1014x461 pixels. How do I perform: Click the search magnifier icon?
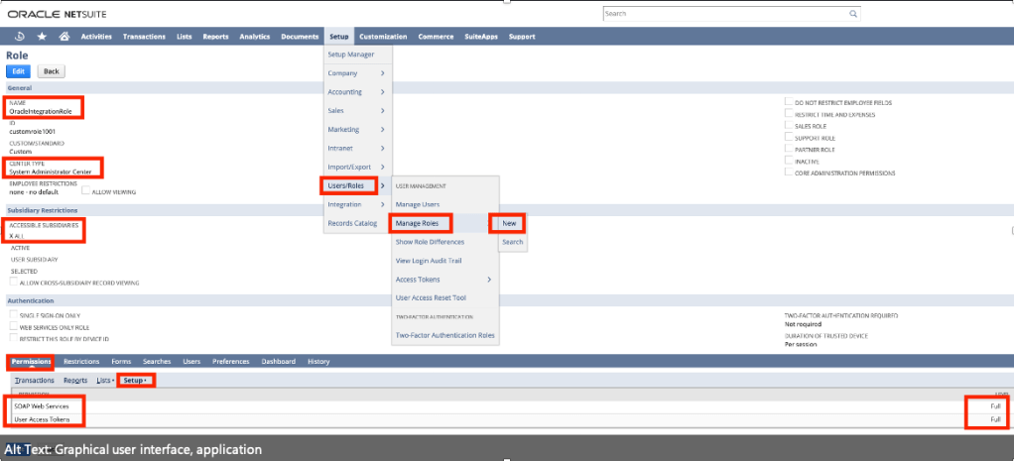coord(852,15)
